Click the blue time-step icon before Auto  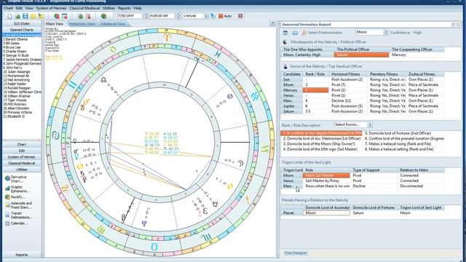pyautogui.click(x=213, y=16)
